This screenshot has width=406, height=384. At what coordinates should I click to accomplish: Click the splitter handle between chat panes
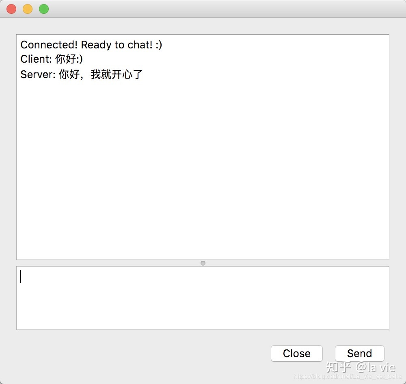(203, 263)
